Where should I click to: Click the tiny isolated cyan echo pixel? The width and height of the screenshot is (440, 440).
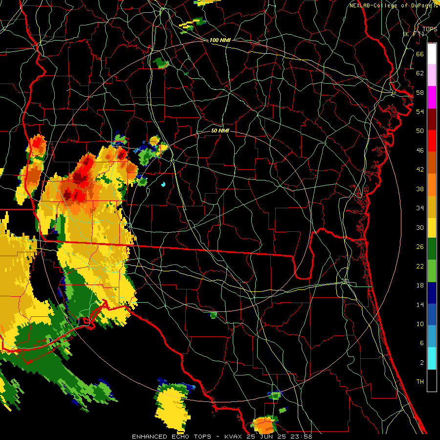coord(163,184)
